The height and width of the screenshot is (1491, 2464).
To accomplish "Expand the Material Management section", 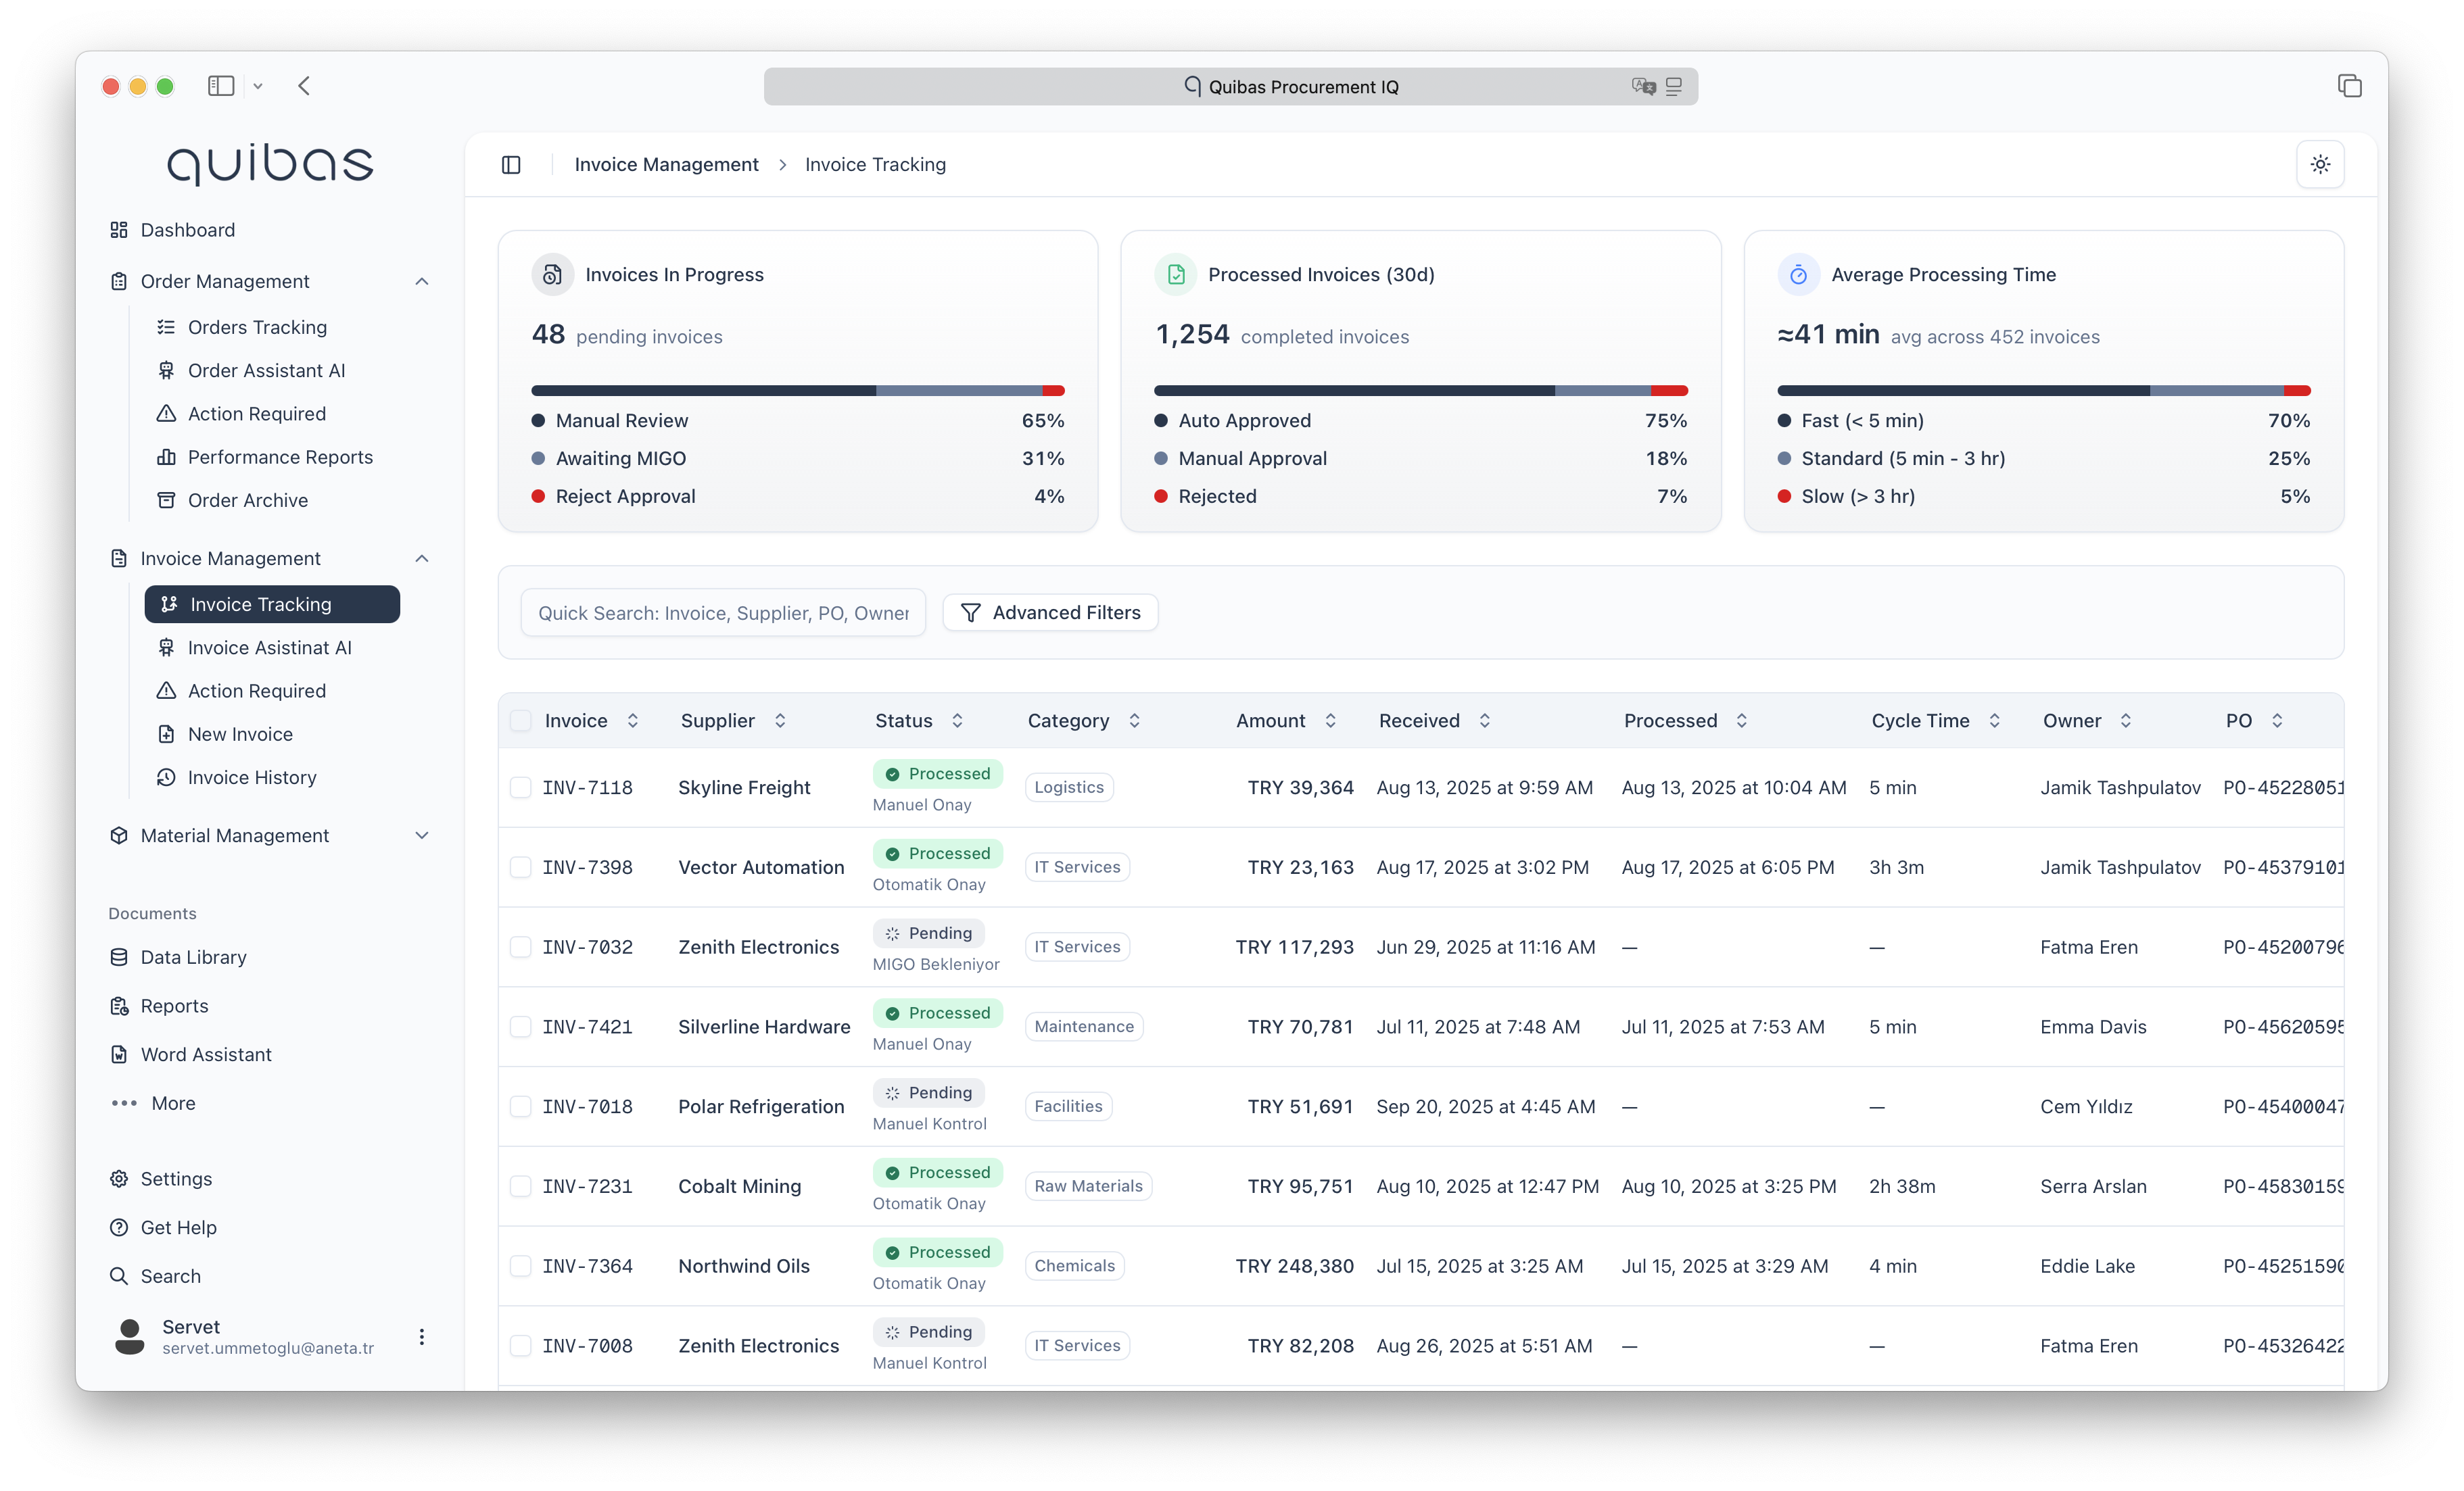I will (x=422, y=835).
